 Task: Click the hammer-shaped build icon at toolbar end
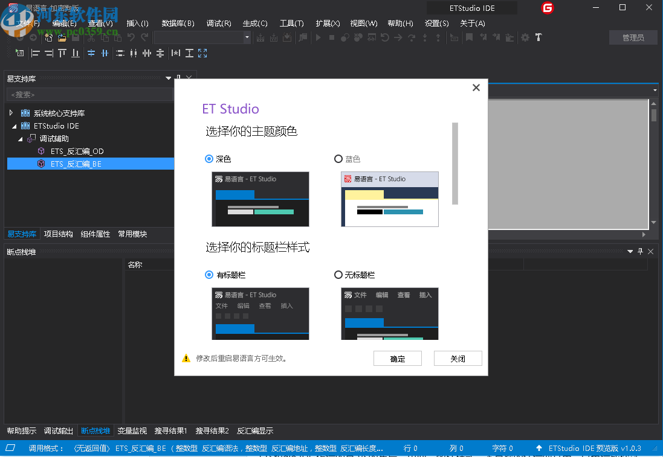point(538,37)
